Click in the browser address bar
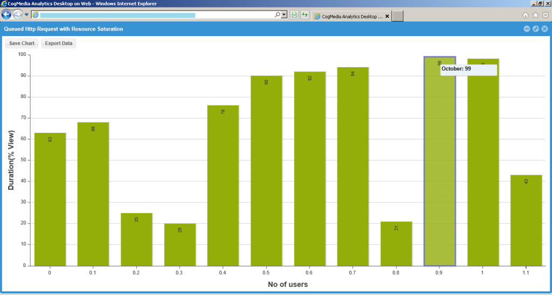 coord(156,15)
